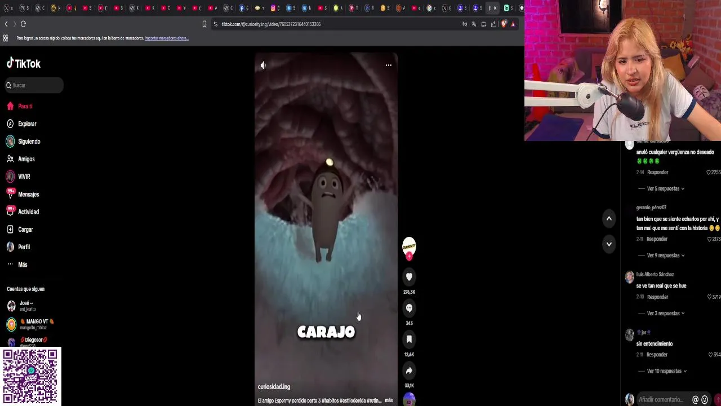Open Actividad notifications

28,212
